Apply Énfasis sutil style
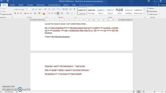Viewport: 166px width, 93px height. pos(138,11)
